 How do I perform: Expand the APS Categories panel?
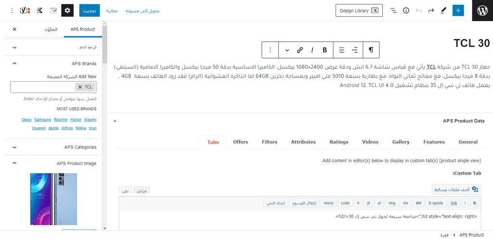tap(53, 147)
